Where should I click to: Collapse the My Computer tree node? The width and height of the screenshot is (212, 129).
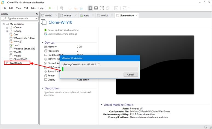pyautogui.click(x=4, y=24)
